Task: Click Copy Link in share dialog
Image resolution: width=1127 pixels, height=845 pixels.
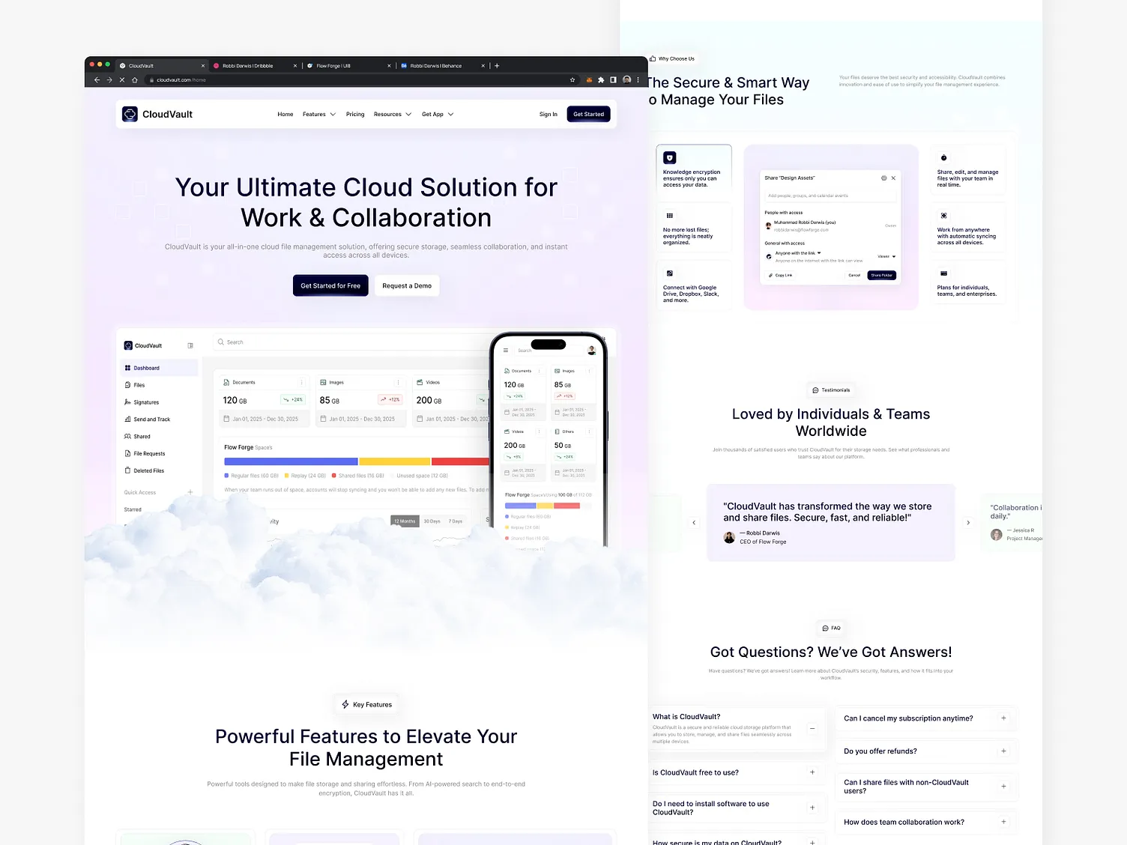Action: click(x=780, y=275)
